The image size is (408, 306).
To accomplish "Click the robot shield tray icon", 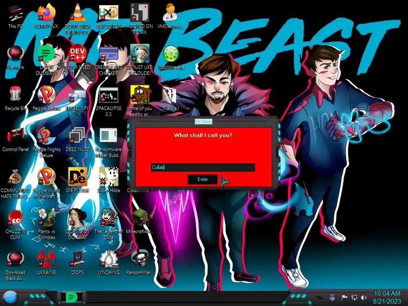I will pos(332,297).
